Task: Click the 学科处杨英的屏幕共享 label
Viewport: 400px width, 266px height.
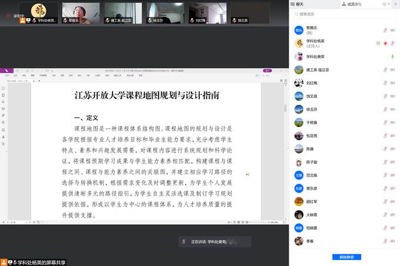Action: [x=34, y=262]
